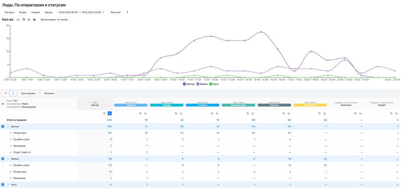
Task: Open the three-dot more options menu
Action: (x=127, y=12)
